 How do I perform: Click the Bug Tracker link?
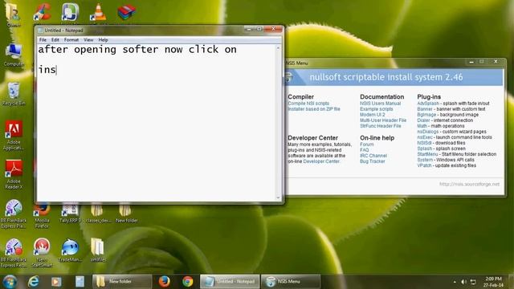coord(373,161)
